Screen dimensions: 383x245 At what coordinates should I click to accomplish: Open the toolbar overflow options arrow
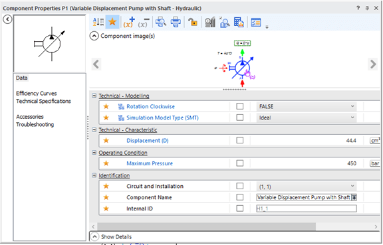coord(267,27)
